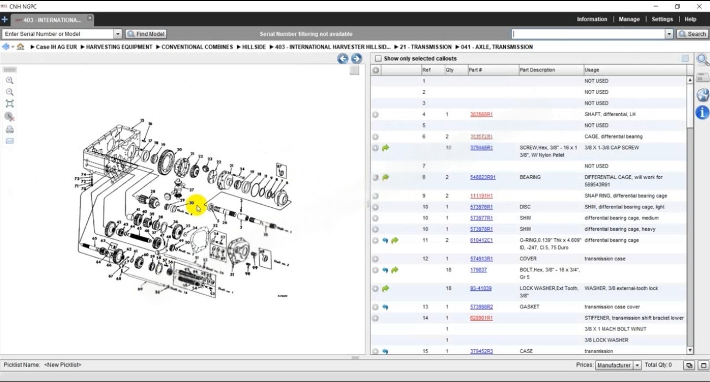
Task: Enable 'Show only selected callouts' checkbox
Action: pyautogui.click(x=378, y=58)
